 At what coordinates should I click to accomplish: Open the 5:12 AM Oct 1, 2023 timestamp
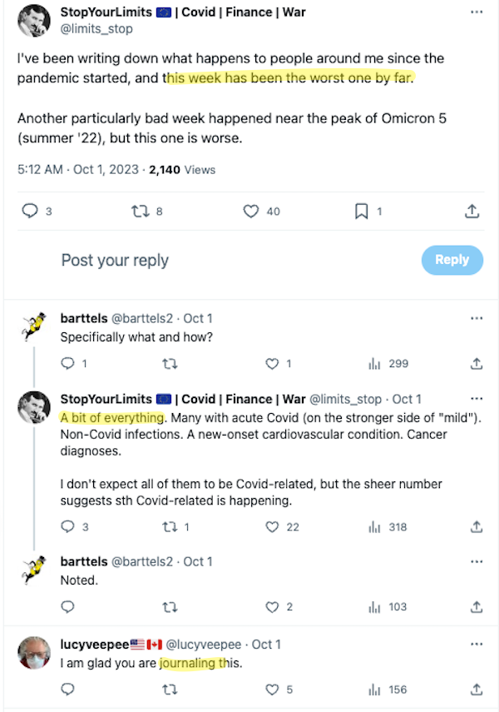click(77, 170)
